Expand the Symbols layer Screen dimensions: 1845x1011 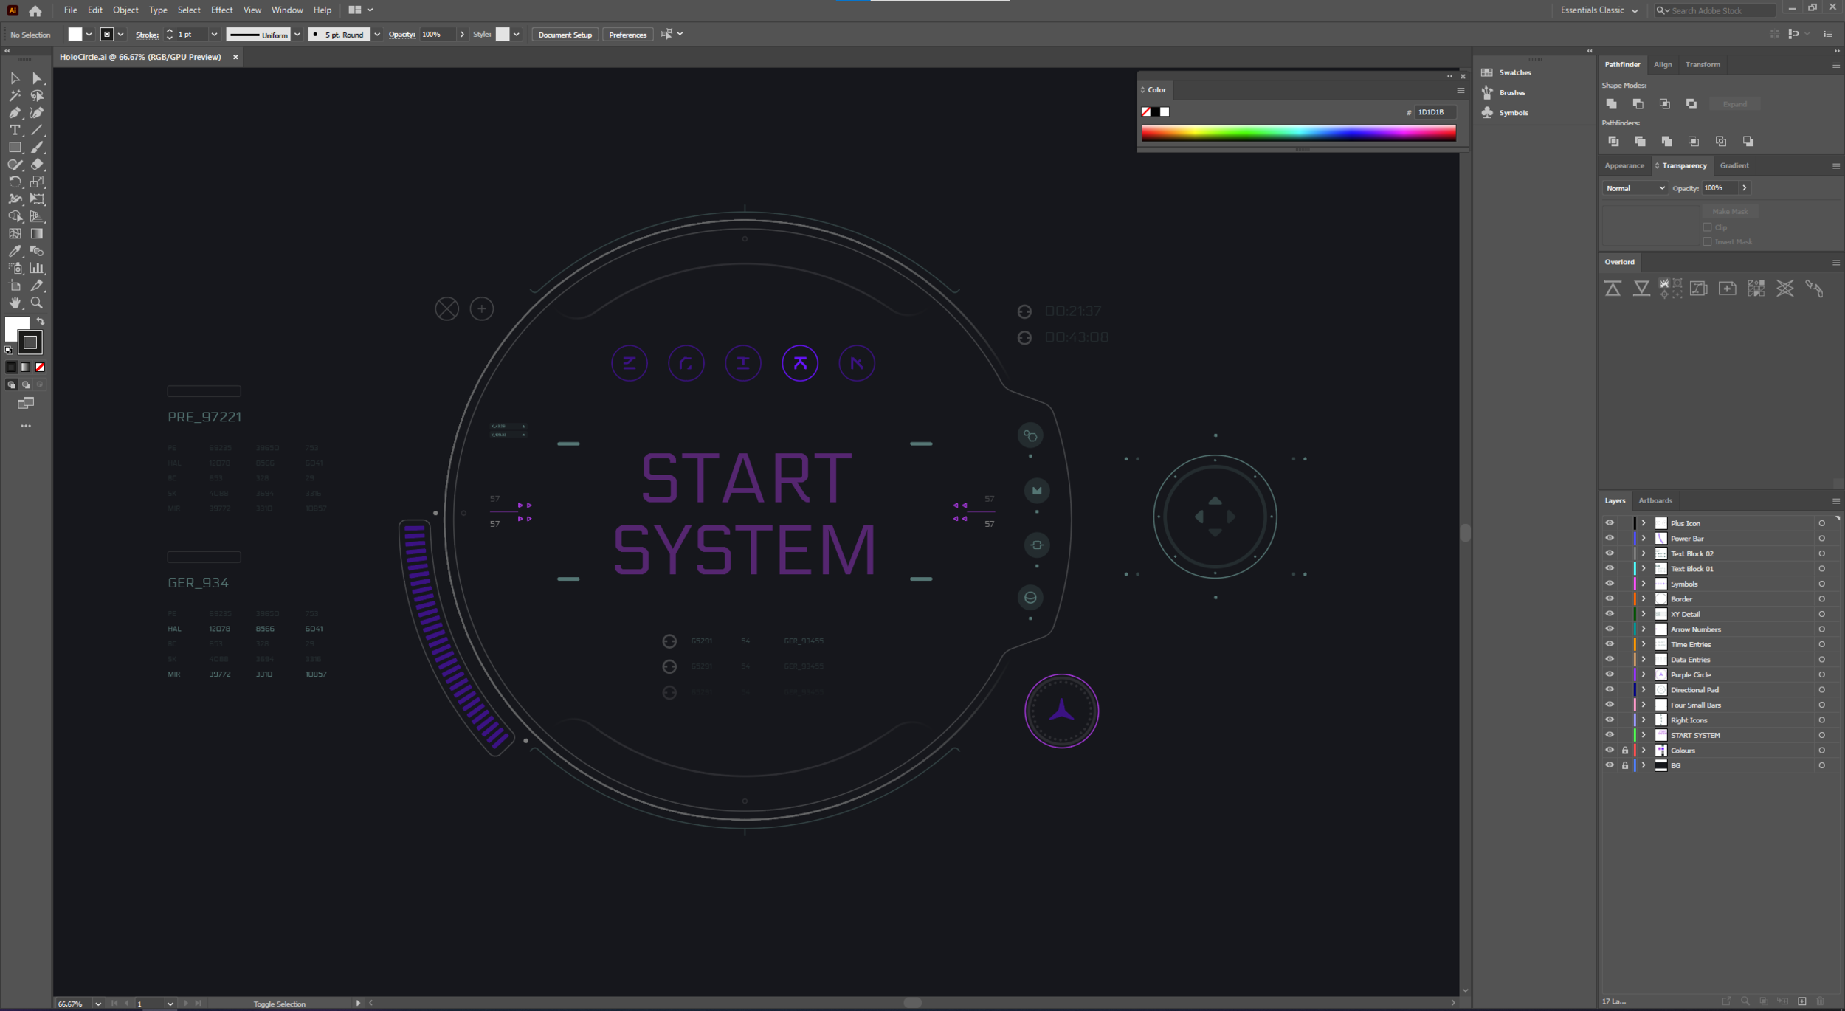pos(1644,584)
